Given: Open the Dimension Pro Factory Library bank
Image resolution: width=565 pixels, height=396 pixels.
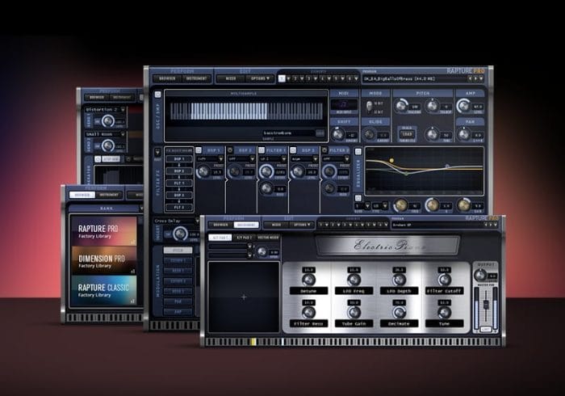Looking at the screenshot, I should coord(103,261).
